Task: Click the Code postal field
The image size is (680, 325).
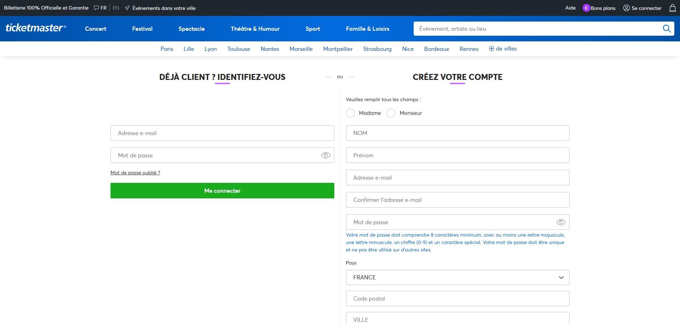Action: click(x=458, y=298)
